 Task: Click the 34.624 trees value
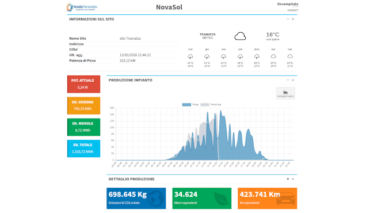186,195
